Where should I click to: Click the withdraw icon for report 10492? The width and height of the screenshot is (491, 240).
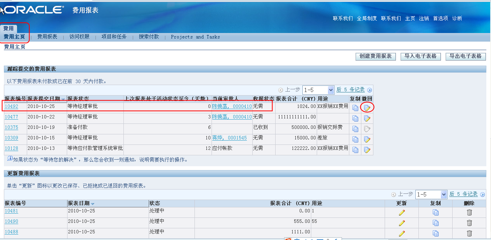pyautogui.click(x=367, y=107)
